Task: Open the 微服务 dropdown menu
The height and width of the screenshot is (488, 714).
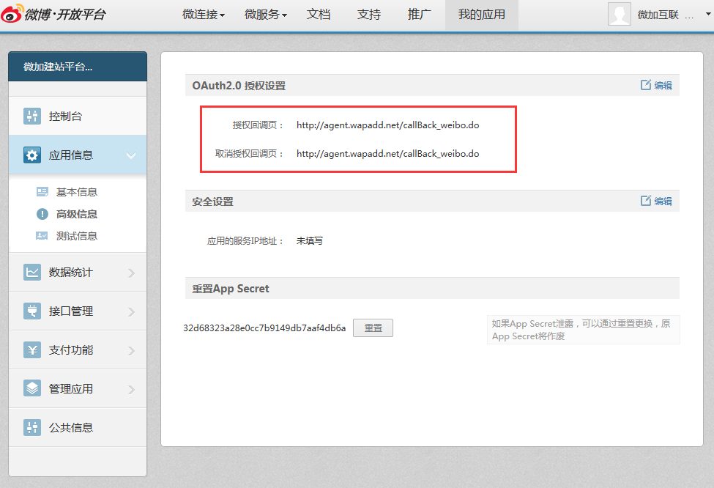Action: (265, 15)
